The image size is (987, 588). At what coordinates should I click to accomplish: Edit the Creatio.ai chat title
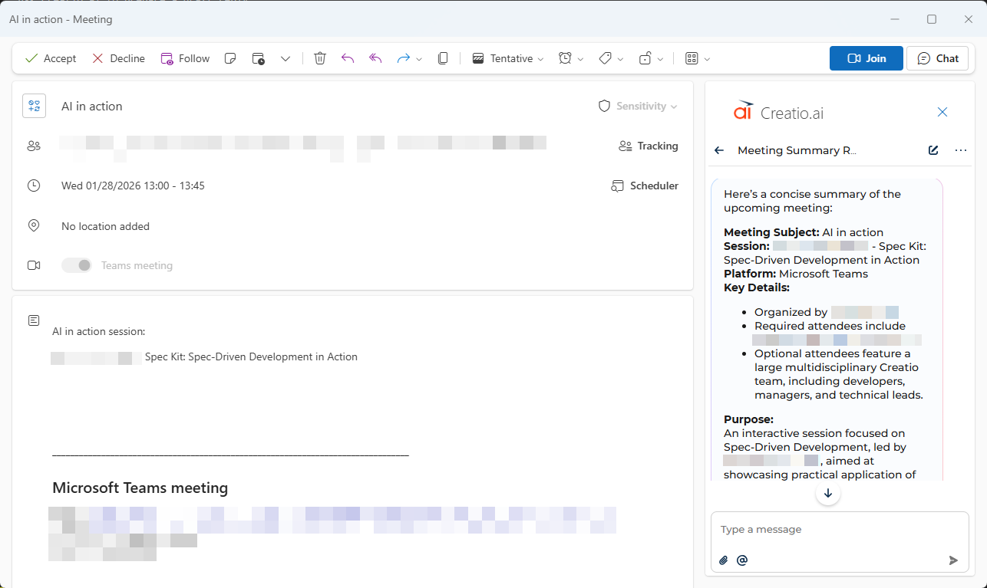tap(933, 150)
